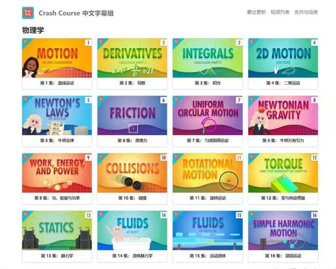
Task: Click the CC corner logo on Statics card
Action: 26,214
